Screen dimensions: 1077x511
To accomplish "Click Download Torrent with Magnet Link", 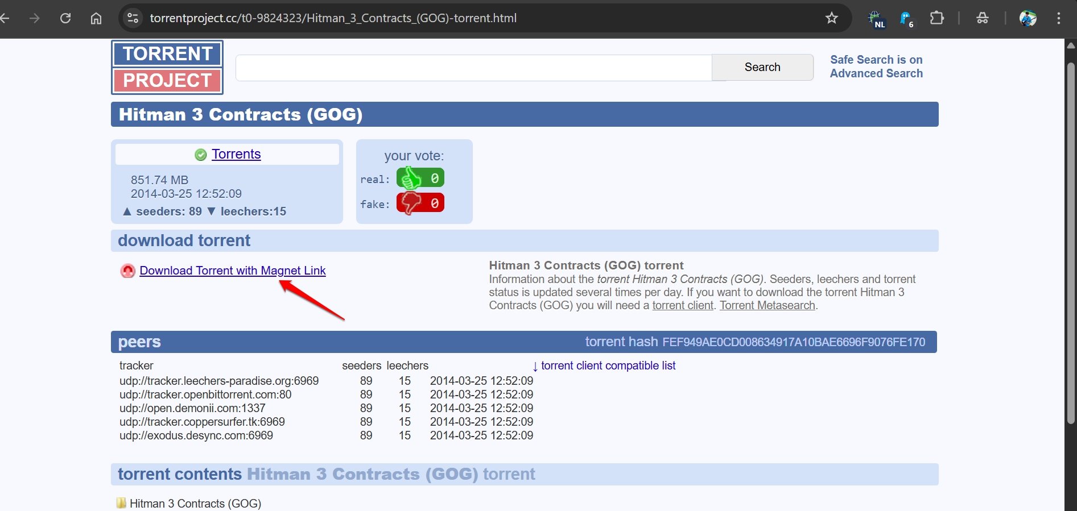I will click(233, 271).
